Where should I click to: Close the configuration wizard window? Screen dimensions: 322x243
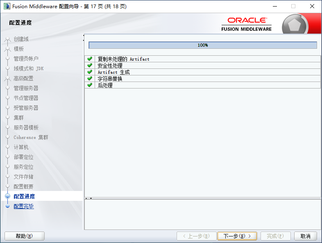[312, 7]
